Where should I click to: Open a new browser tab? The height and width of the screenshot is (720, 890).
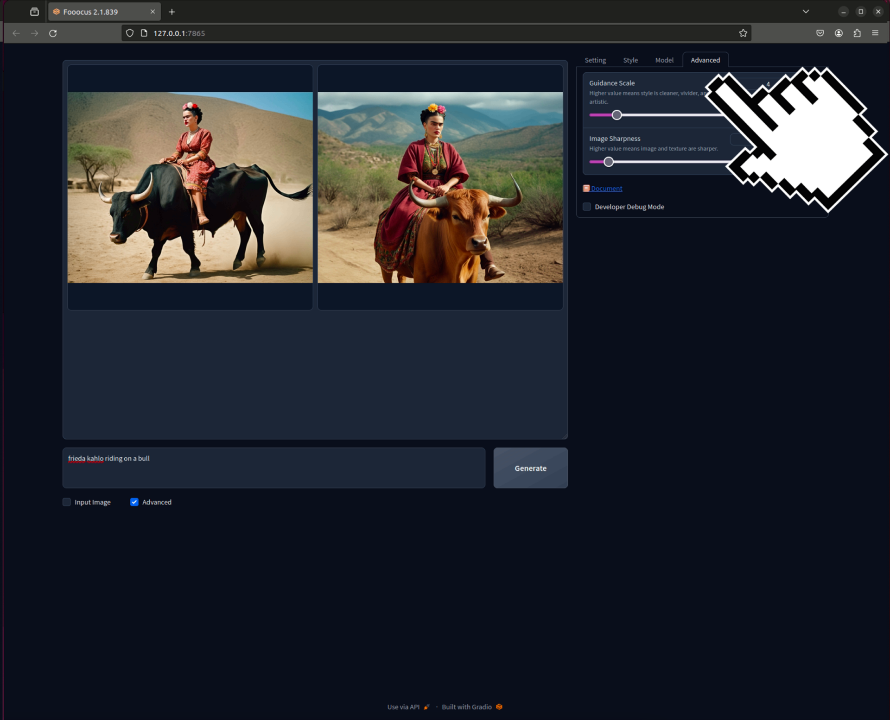(x=172, y=12)
